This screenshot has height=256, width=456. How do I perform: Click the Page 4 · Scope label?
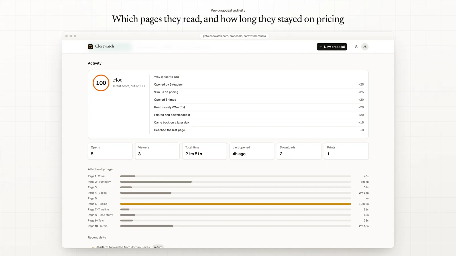[x=97, y=193]
